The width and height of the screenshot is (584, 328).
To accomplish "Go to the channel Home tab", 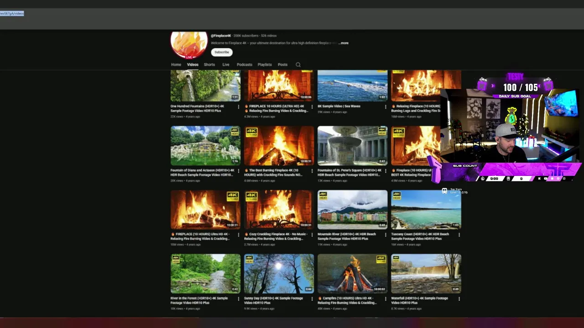I will tap(176, 65).
